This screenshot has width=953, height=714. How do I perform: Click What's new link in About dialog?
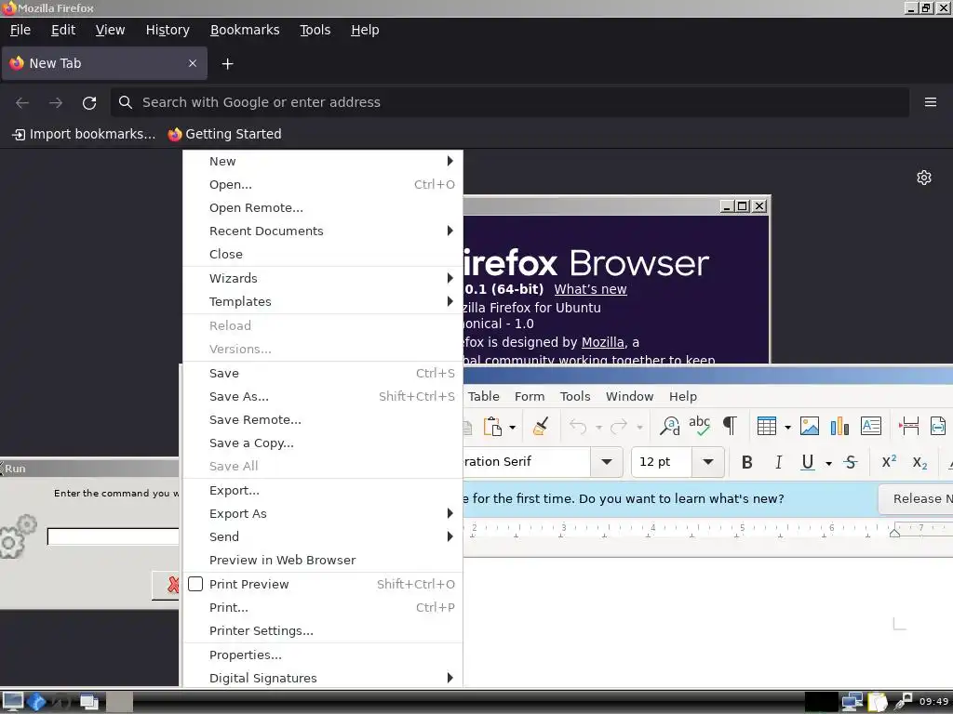click(590, 289)
